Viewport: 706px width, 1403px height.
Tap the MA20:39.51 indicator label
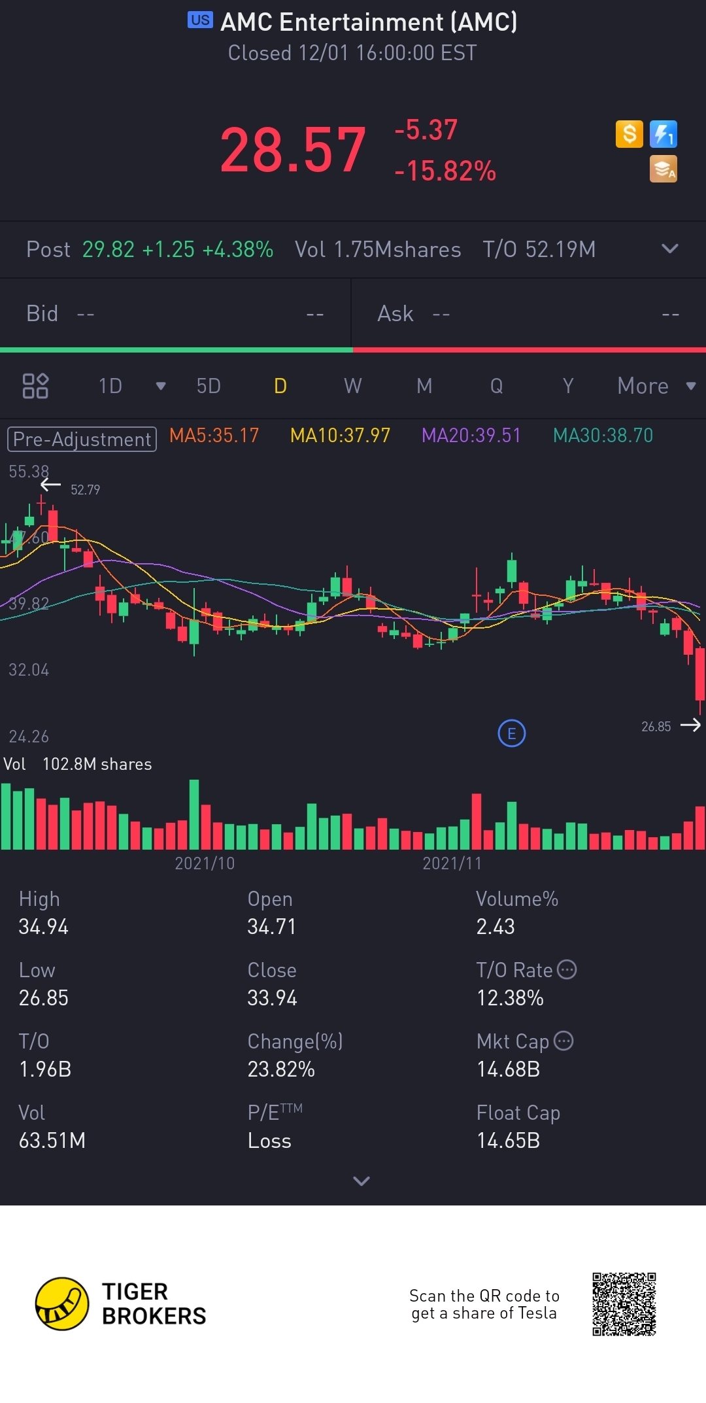point(471,436)
